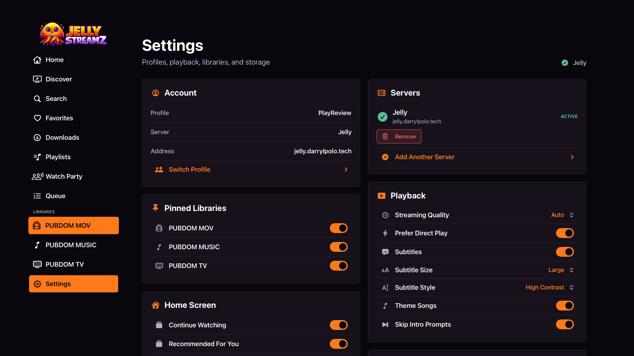The image size is (634, 356).
Task: Select PUBDOM TV library in sidebar
Action: point(74,264)
